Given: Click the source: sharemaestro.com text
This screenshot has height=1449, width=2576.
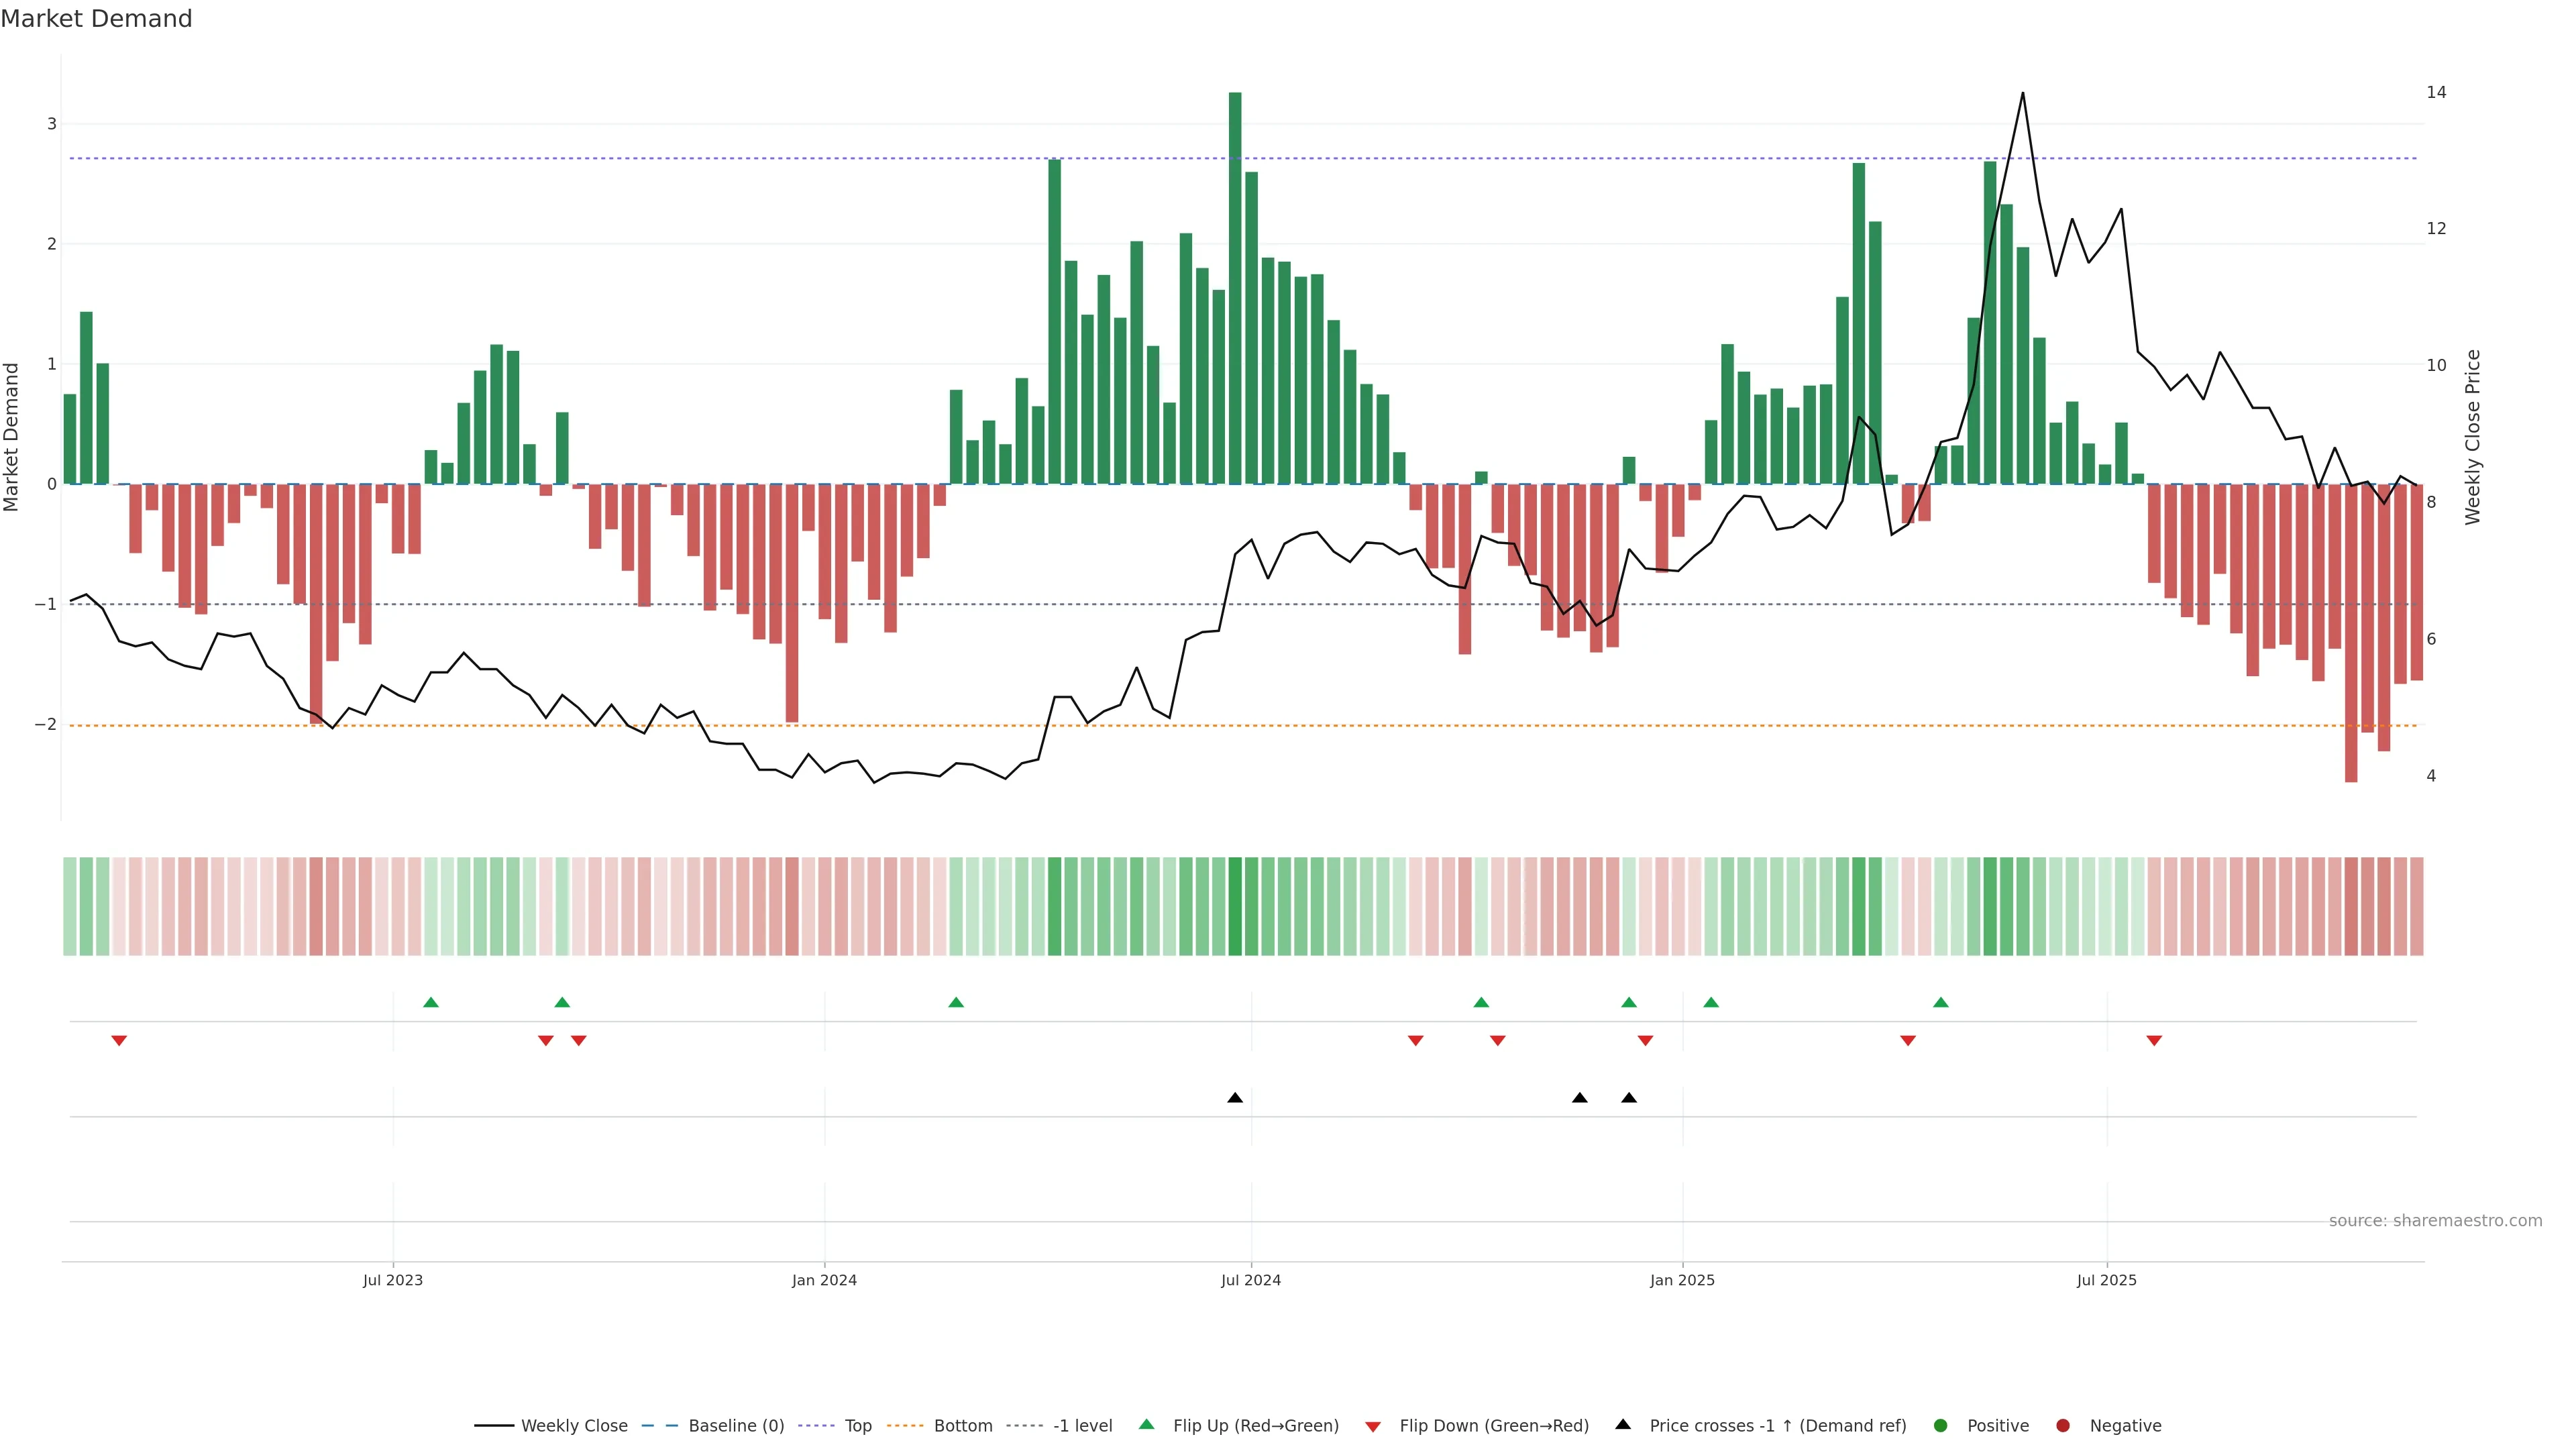Looking at the screenshot, I should 2435,1220.
